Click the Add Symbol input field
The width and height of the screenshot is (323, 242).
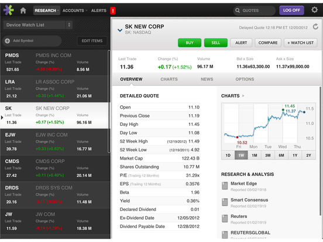click(32, 41)
